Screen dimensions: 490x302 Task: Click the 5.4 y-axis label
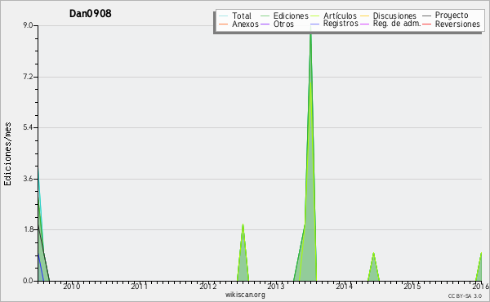coord(28,127)
